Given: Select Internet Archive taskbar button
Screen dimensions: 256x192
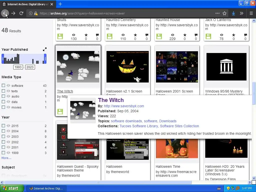Looking at the screenshot, I should click(x=46, y=188).
